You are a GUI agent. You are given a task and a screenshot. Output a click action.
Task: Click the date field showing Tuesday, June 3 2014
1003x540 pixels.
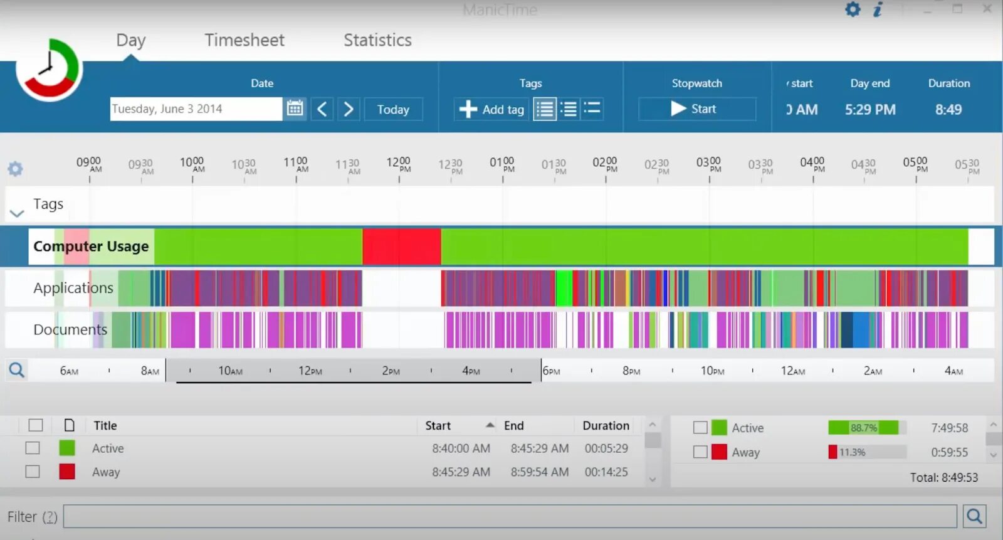196,109
